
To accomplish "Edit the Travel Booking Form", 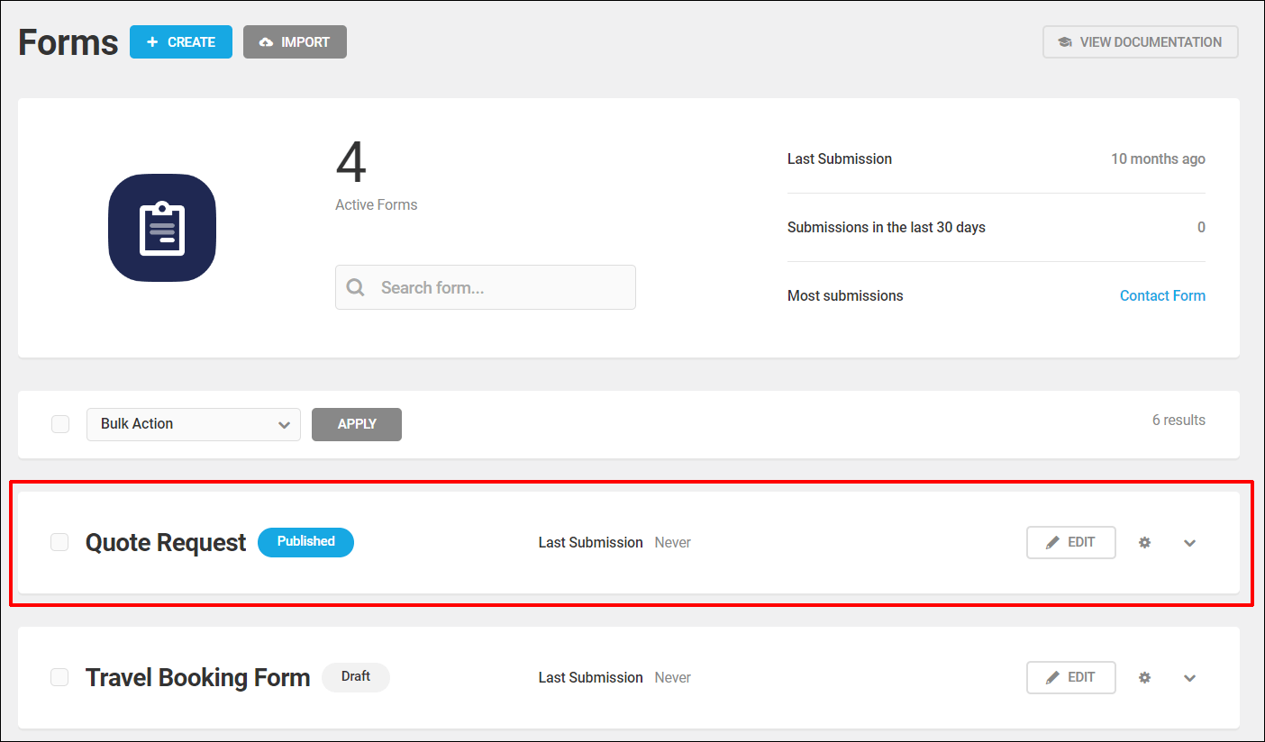I will [1071, 677].
